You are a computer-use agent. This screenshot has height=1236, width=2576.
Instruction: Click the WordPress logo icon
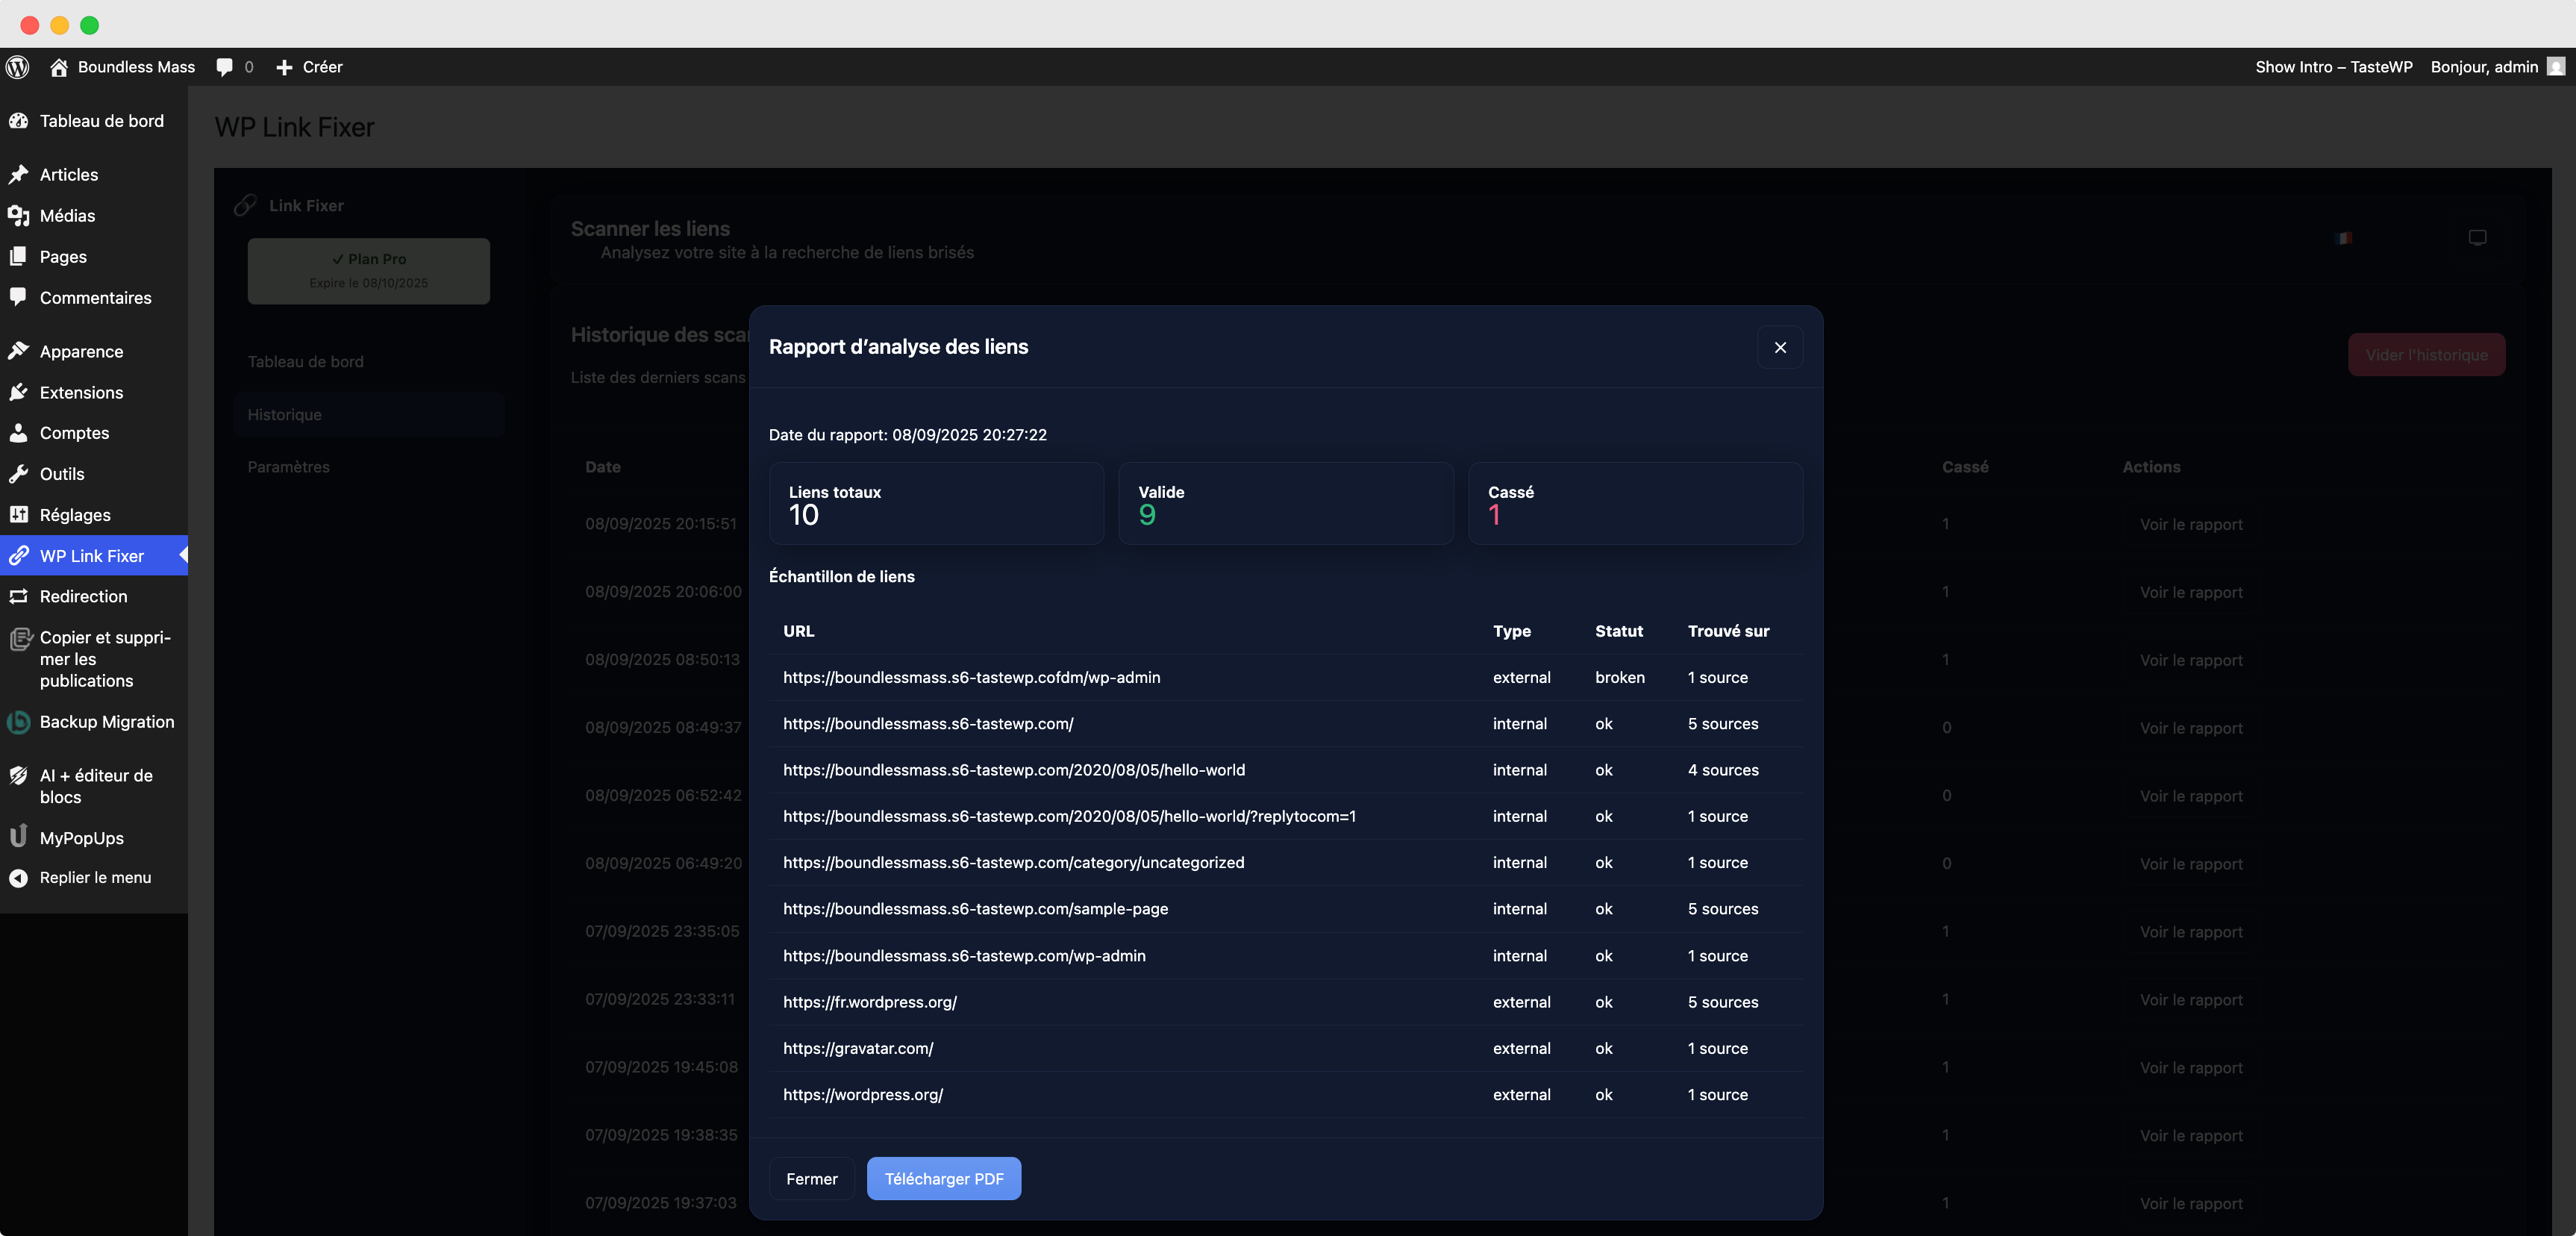click(x=18, y=67)
